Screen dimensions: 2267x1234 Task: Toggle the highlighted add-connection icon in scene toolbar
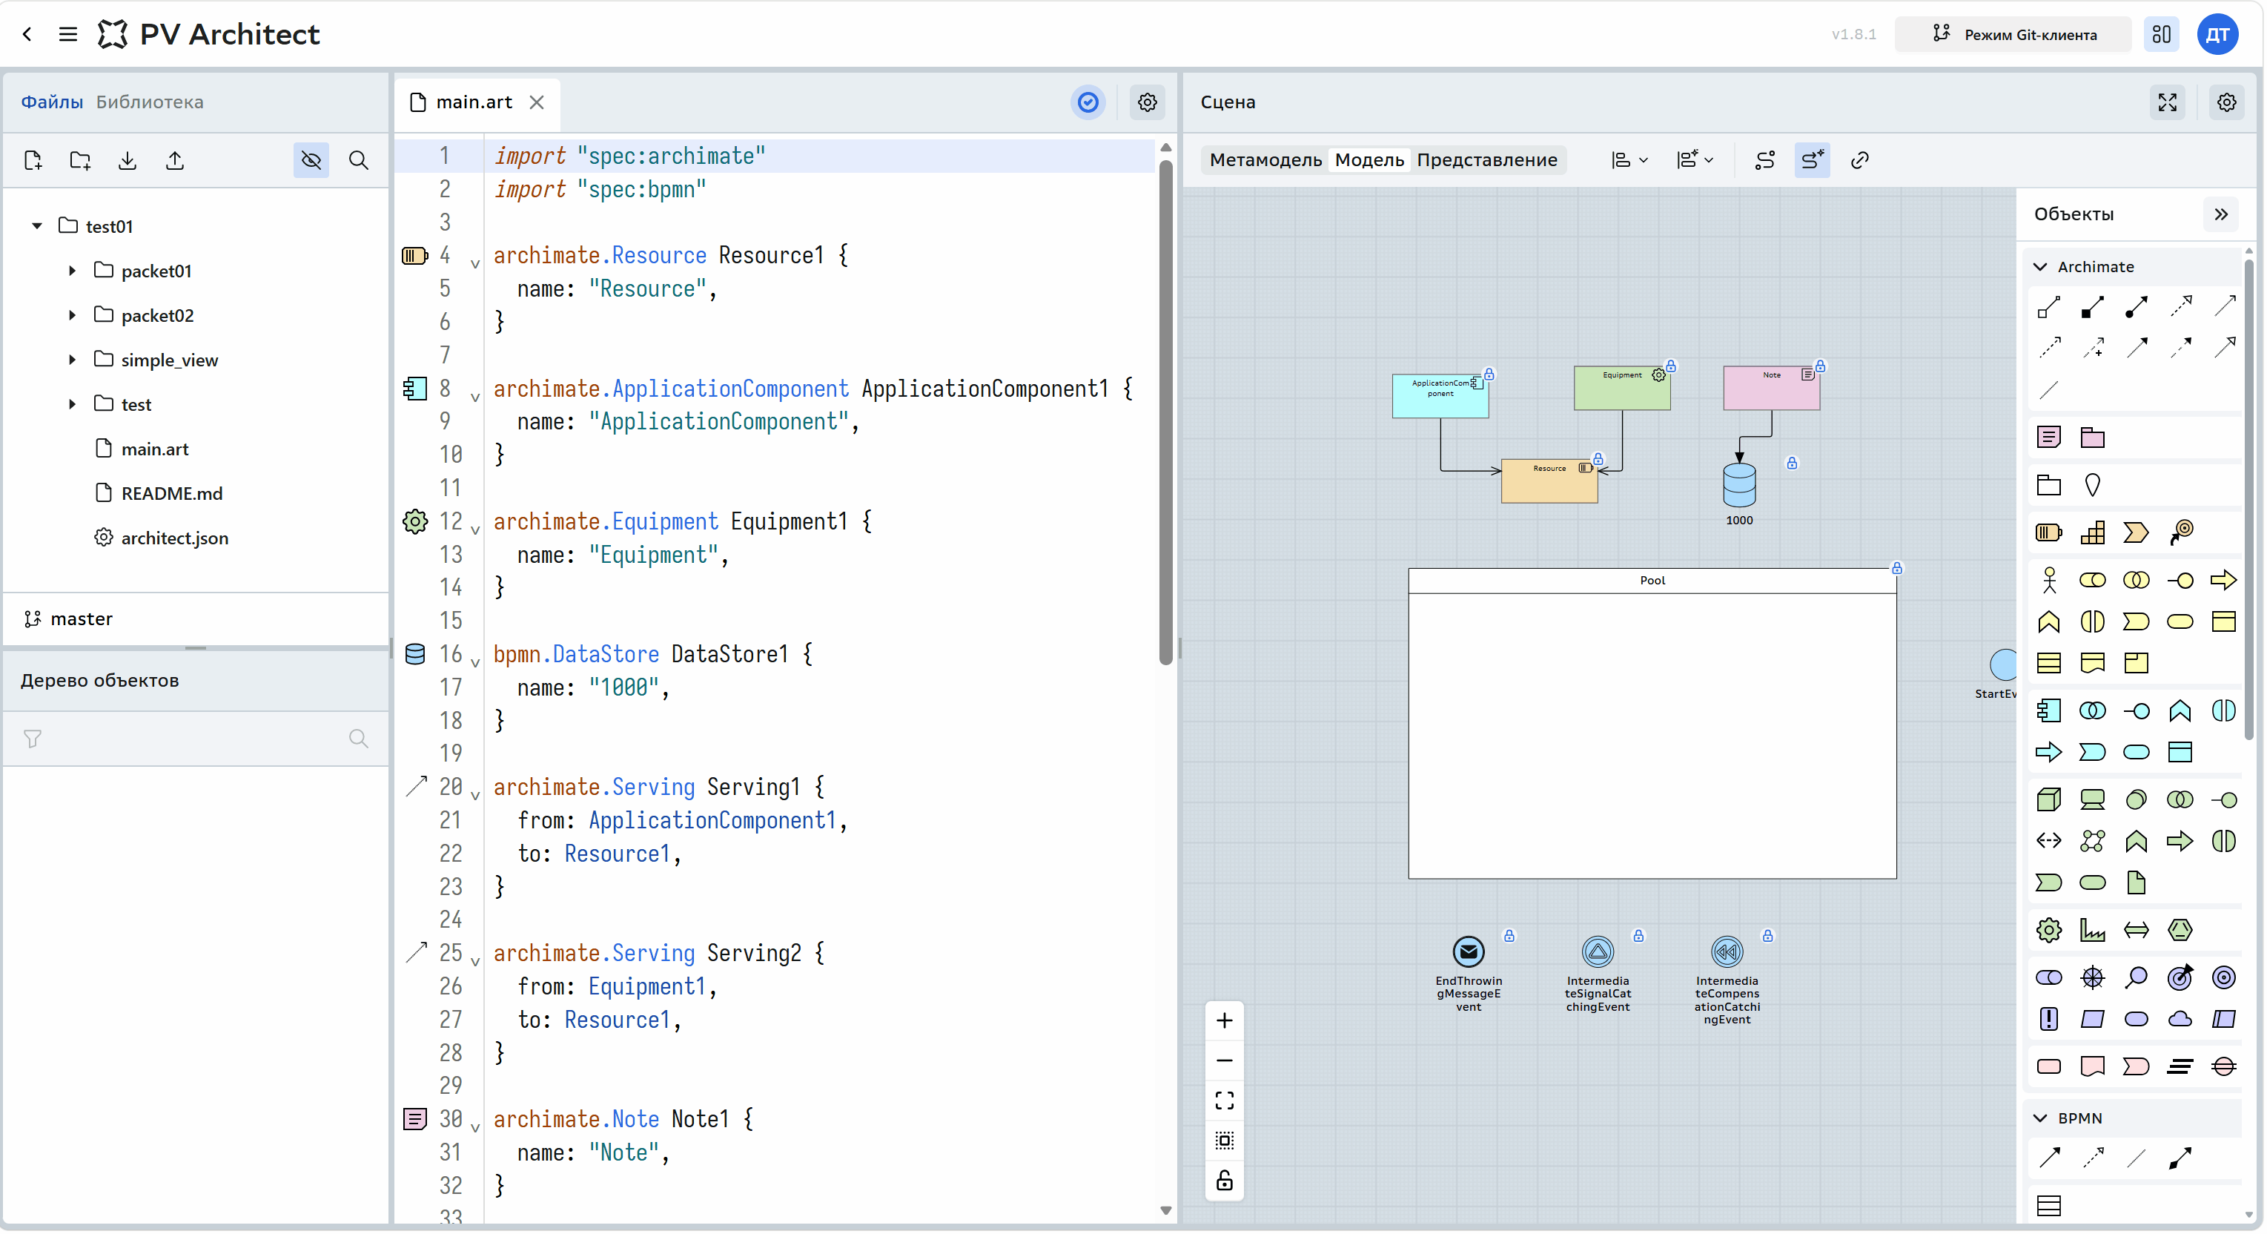(x=1812, y=160)
